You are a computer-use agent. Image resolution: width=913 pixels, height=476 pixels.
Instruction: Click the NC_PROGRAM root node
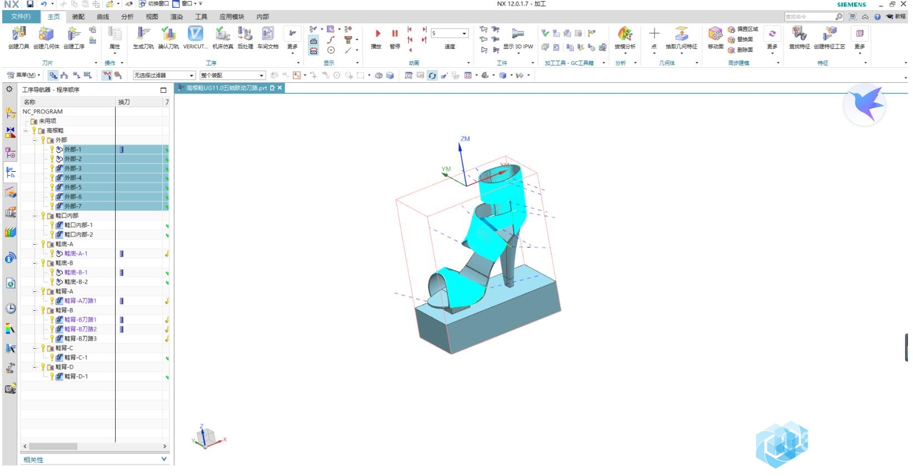coord(42,112)
